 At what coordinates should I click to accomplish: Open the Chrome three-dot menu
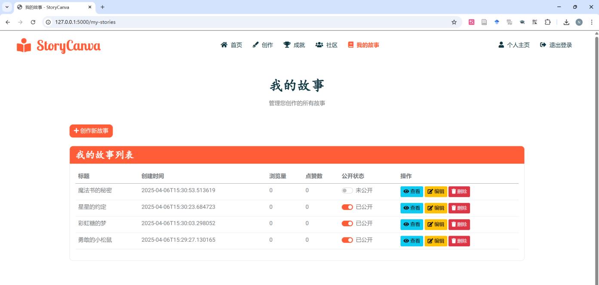coord(591,21)
